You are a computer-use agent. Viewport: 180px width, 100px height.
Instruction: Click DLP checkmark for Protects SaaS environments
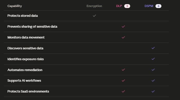[x=123, y=91]
